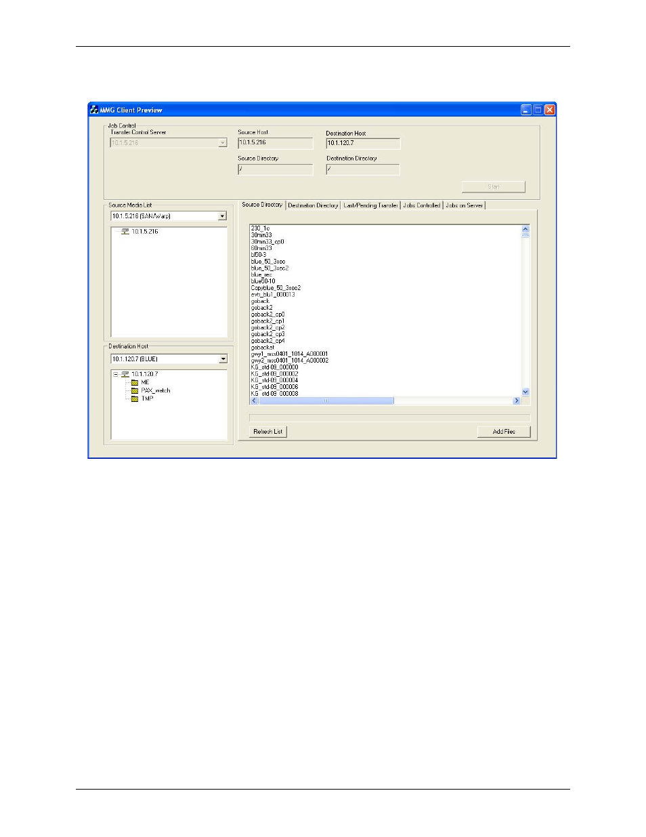646x837 pixels.
Task: Select file bf50-3 in the list
Action: (259, 255)
